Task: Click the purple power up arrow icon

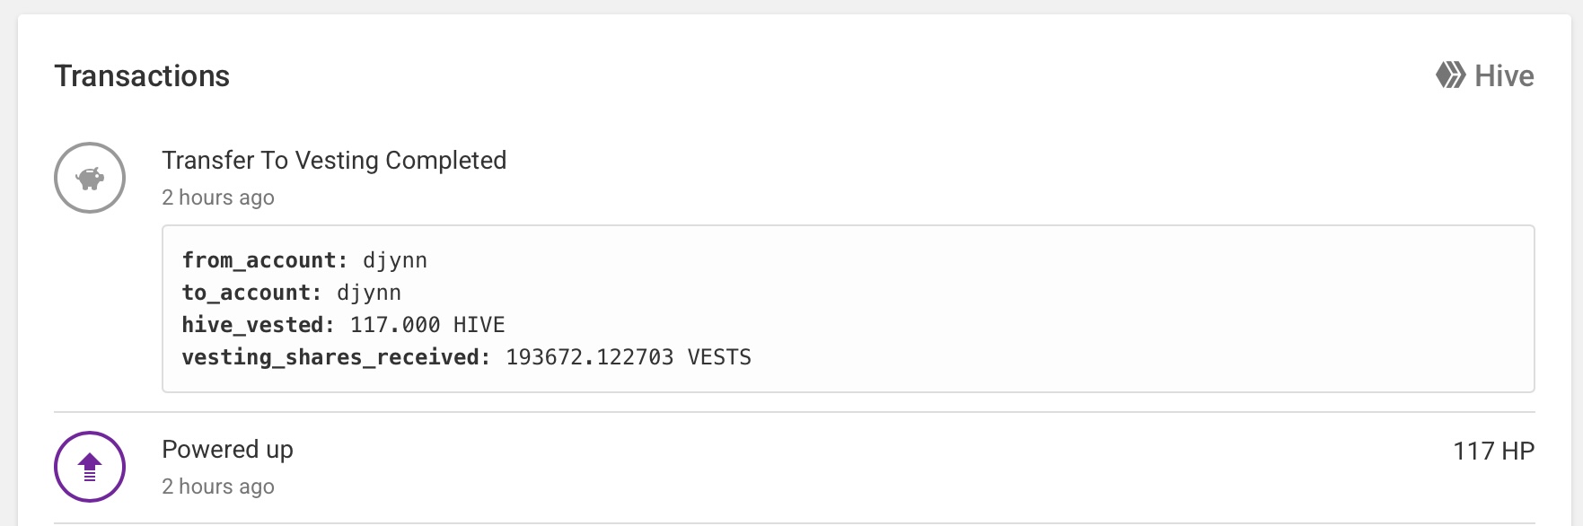Action: coord(90,467)
